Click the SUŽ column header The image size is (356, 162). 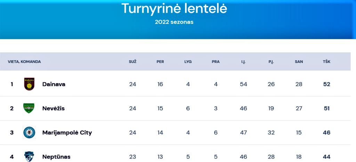(x=132, y=62)
